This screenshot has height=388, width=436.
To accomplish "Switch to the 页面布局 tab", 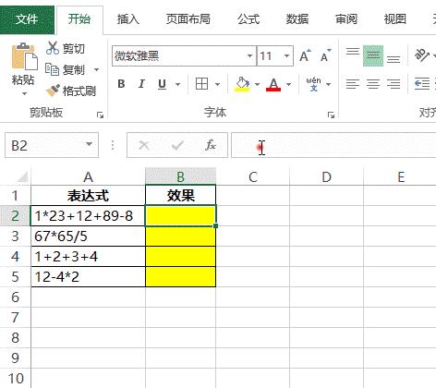I will [x=188, y=19].
